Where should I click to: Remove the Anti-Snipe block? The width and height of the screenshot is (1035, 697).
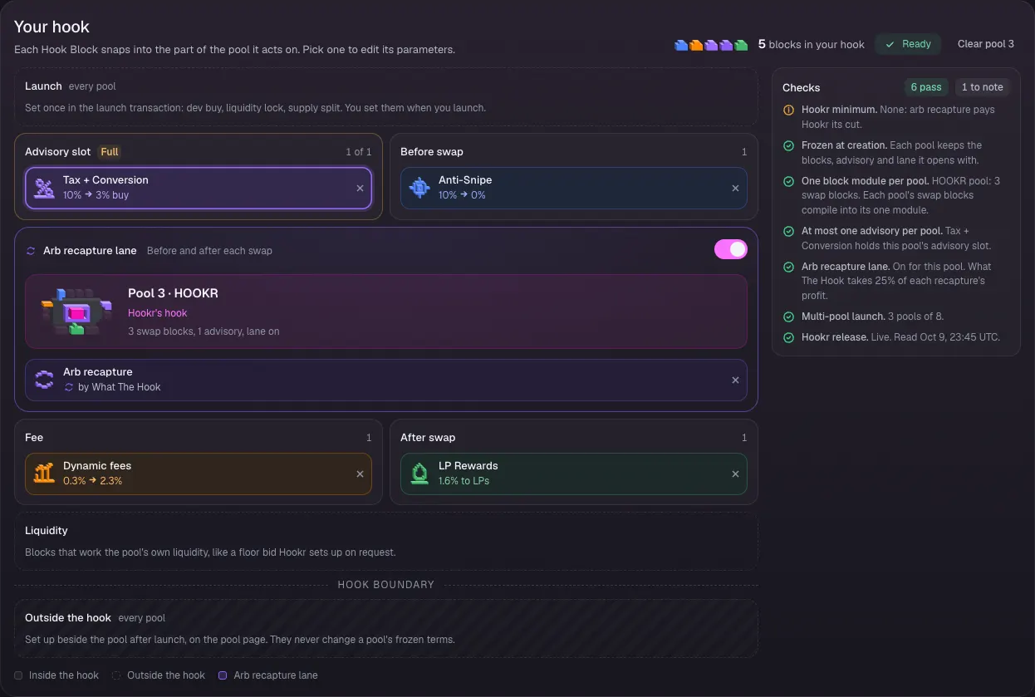coord(735,189)
